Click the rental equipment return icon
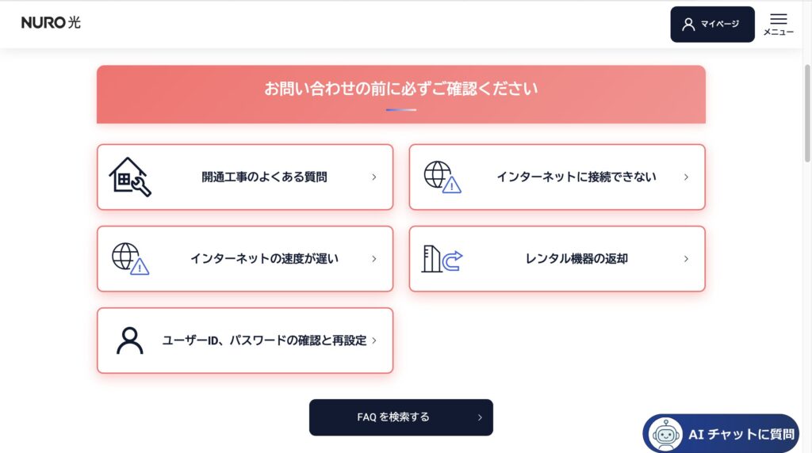This screenshot has width=812, height=453. click(x=442, y=259)
